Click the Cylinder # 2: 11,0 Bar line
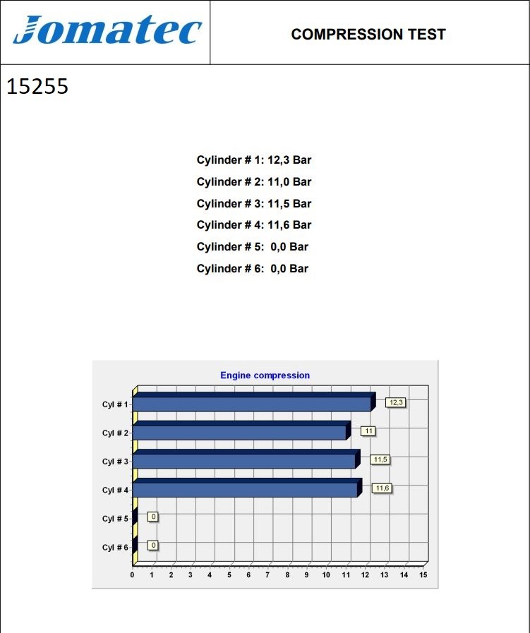Image resolution: width=530 pixels, height=633 pixels. point(253,182)
